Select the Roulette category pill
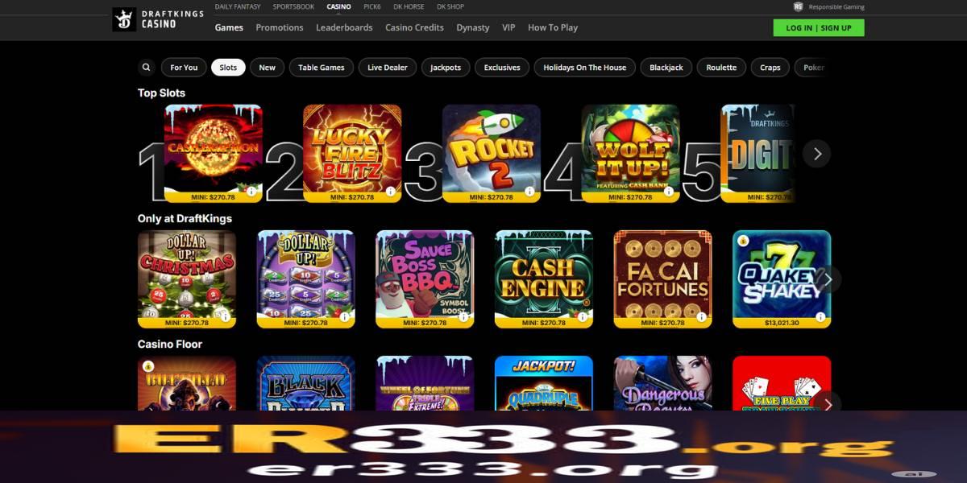Viewport: 967px width, 483px height. coord(721,68)
